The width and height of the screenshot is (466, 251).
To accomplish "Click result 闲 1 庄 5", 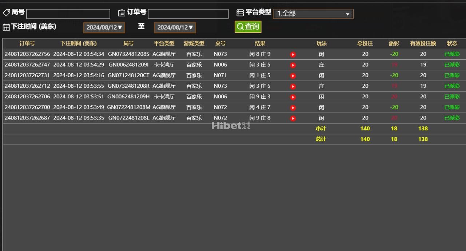I will [260, 75].
